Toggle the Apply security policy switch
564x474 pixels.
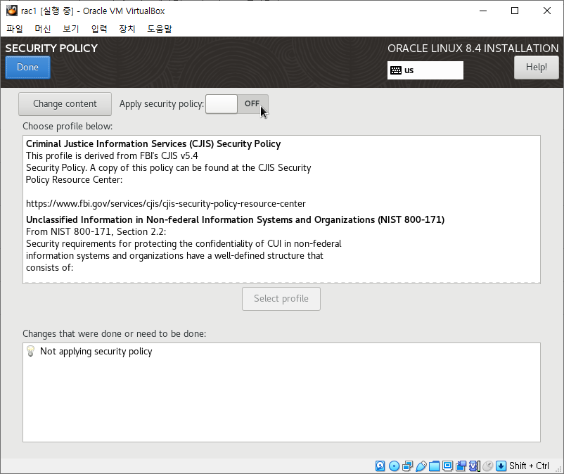click(x=237, y=104)
